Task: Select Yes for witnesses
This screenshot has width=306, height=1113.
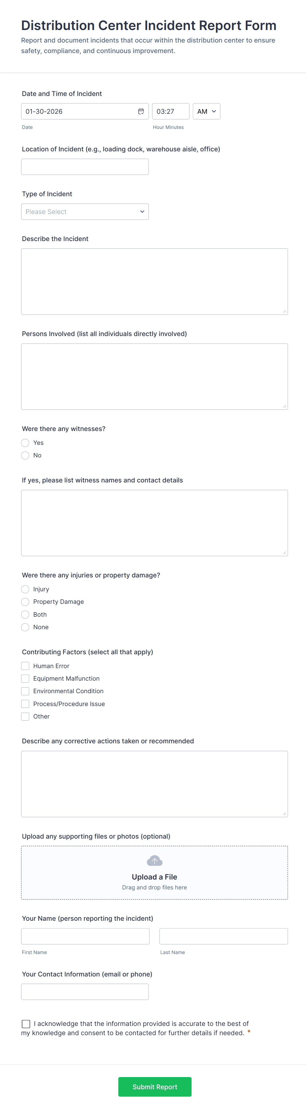Action: [x=25, y=443]
